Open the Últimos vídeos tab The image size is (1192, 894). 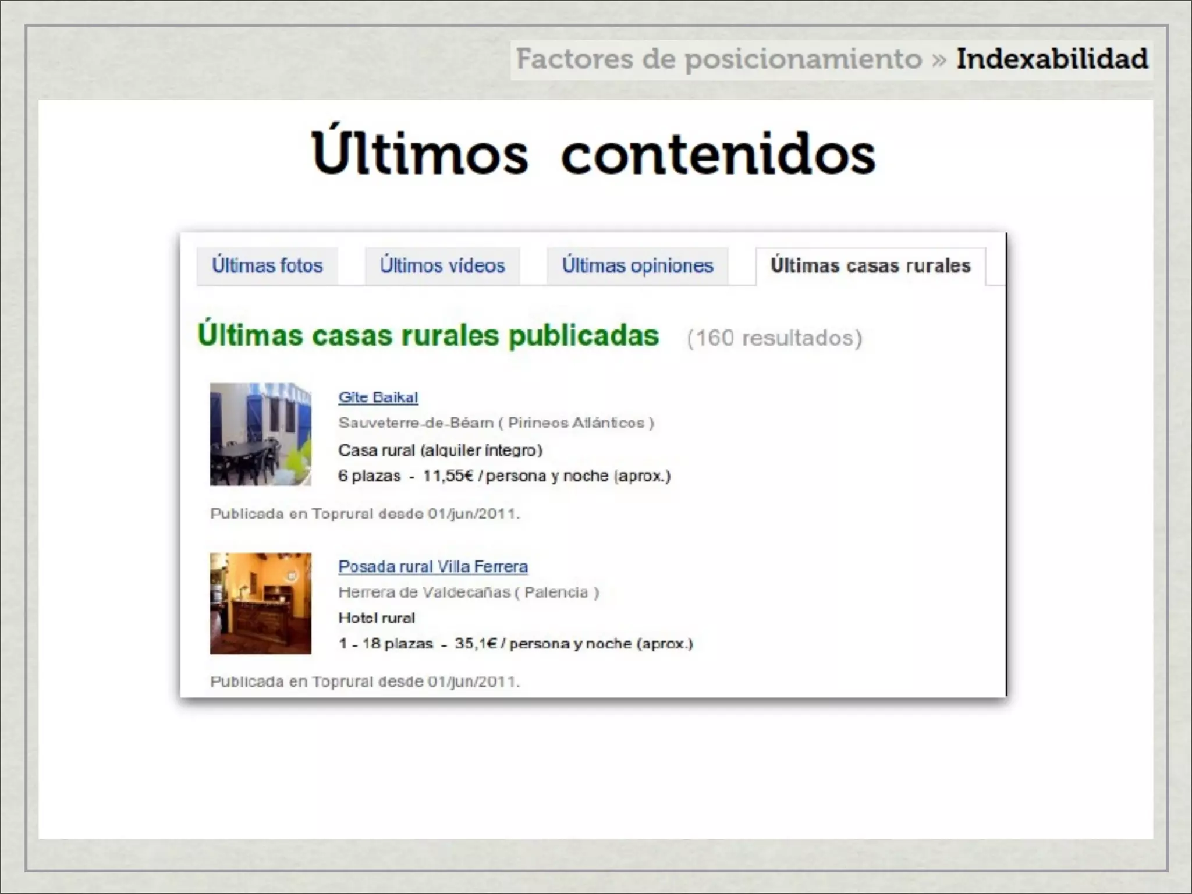(442, 266)
